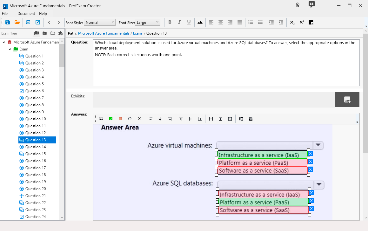Open the Help menu
Image resolution: width=368 pixels, height=231 pixels.
click(x=43, y=14)
